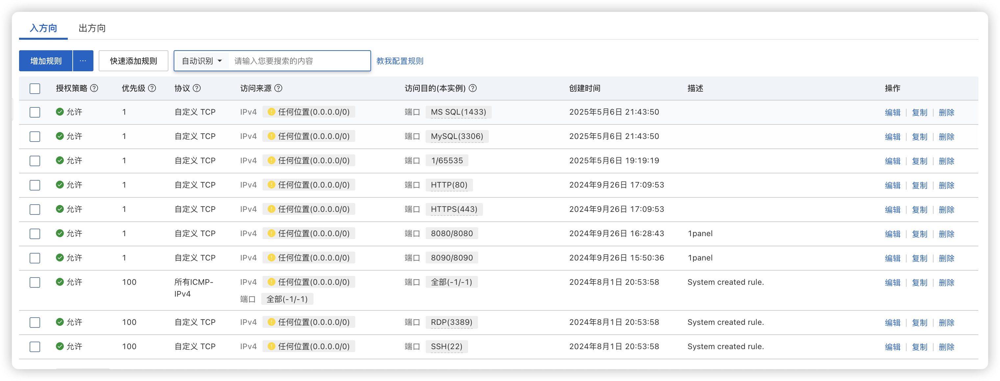Click the yellow warning icon in the SSH(22) row
This screenshot has width=1000, height=381.
[271, 347]
